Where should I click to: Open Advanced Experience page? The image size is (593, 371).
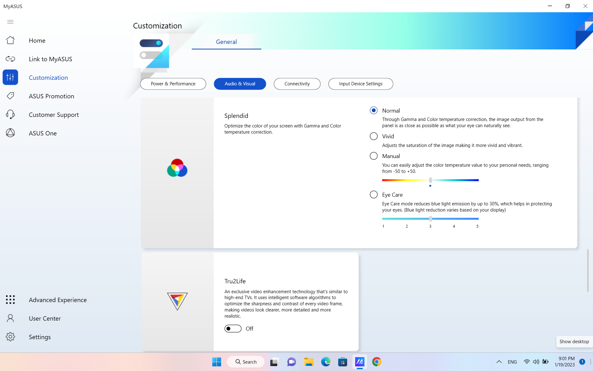(x=58, y=300)
